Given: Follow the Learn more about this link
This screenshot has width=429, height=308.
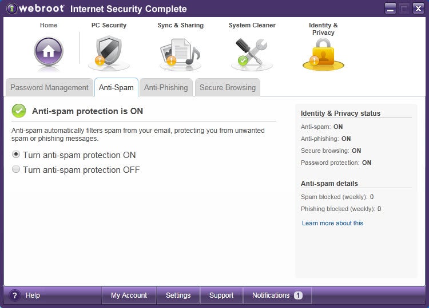Looking at the screenshot, I should tap(332, 223).
